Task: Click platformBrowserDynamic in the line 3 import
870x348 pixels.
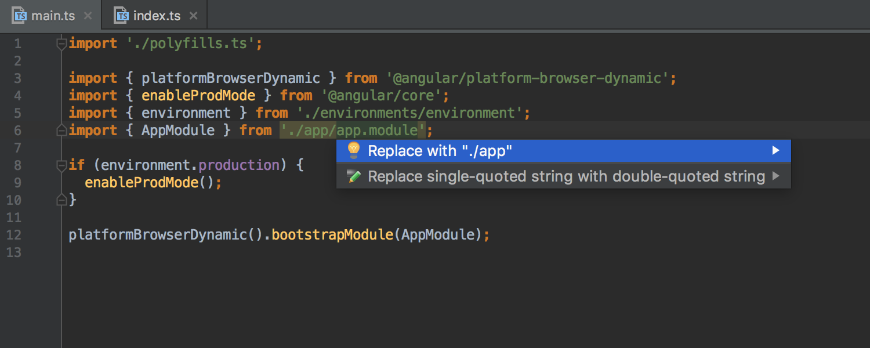Action: pyautogui.click(x=231, y=78)
